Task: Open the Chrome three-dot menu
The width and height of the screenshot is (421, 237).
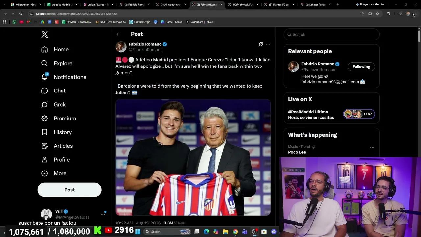Action: click(415, 14)
